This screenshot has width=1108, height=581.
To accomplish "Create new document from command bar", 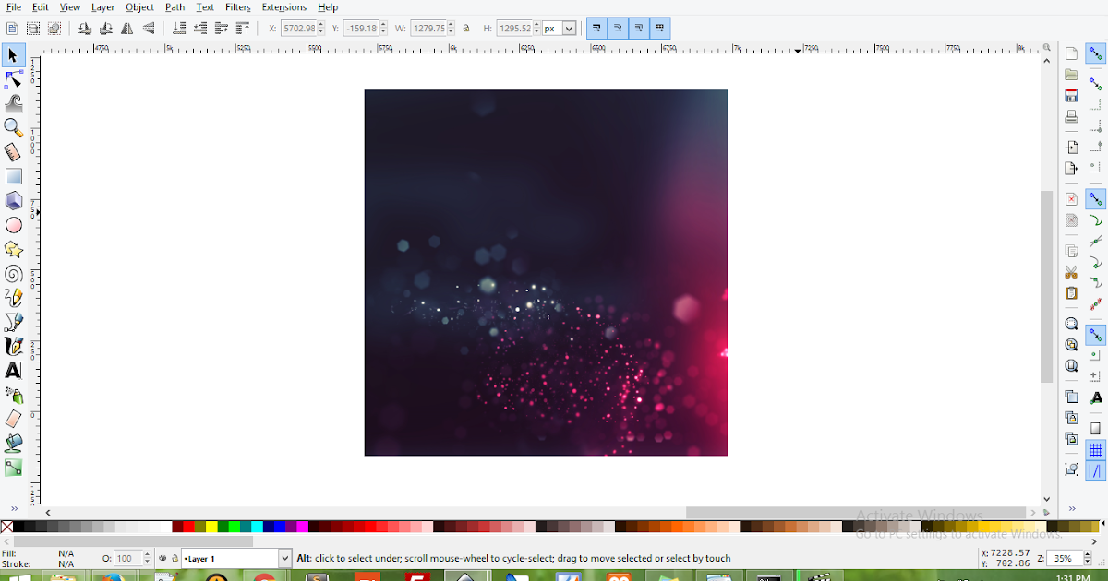I will 1071,53.
